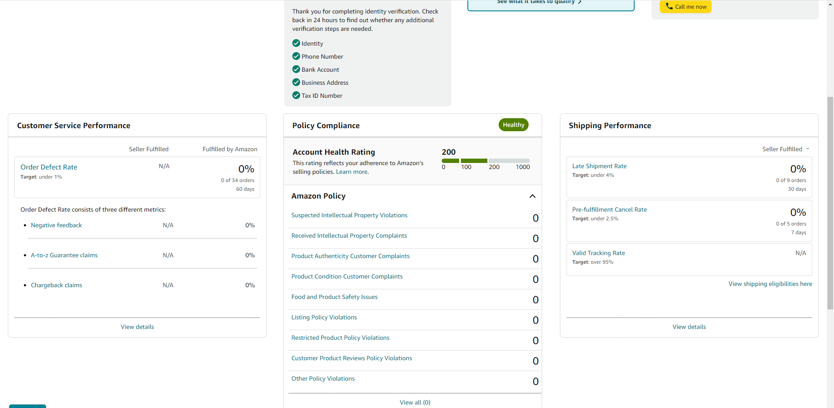
Task: Click the 'Fulfilled by Amazon' column header
Action: [x=230, y=149]
